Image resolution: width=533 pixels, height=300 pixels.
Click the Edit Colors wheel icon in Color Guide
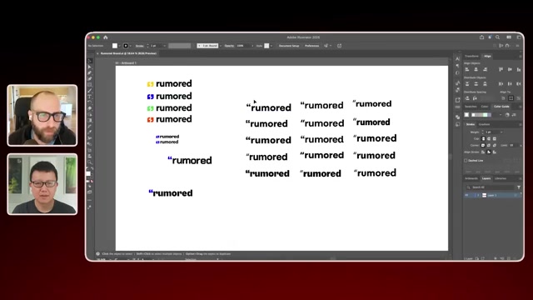point(507,115)
